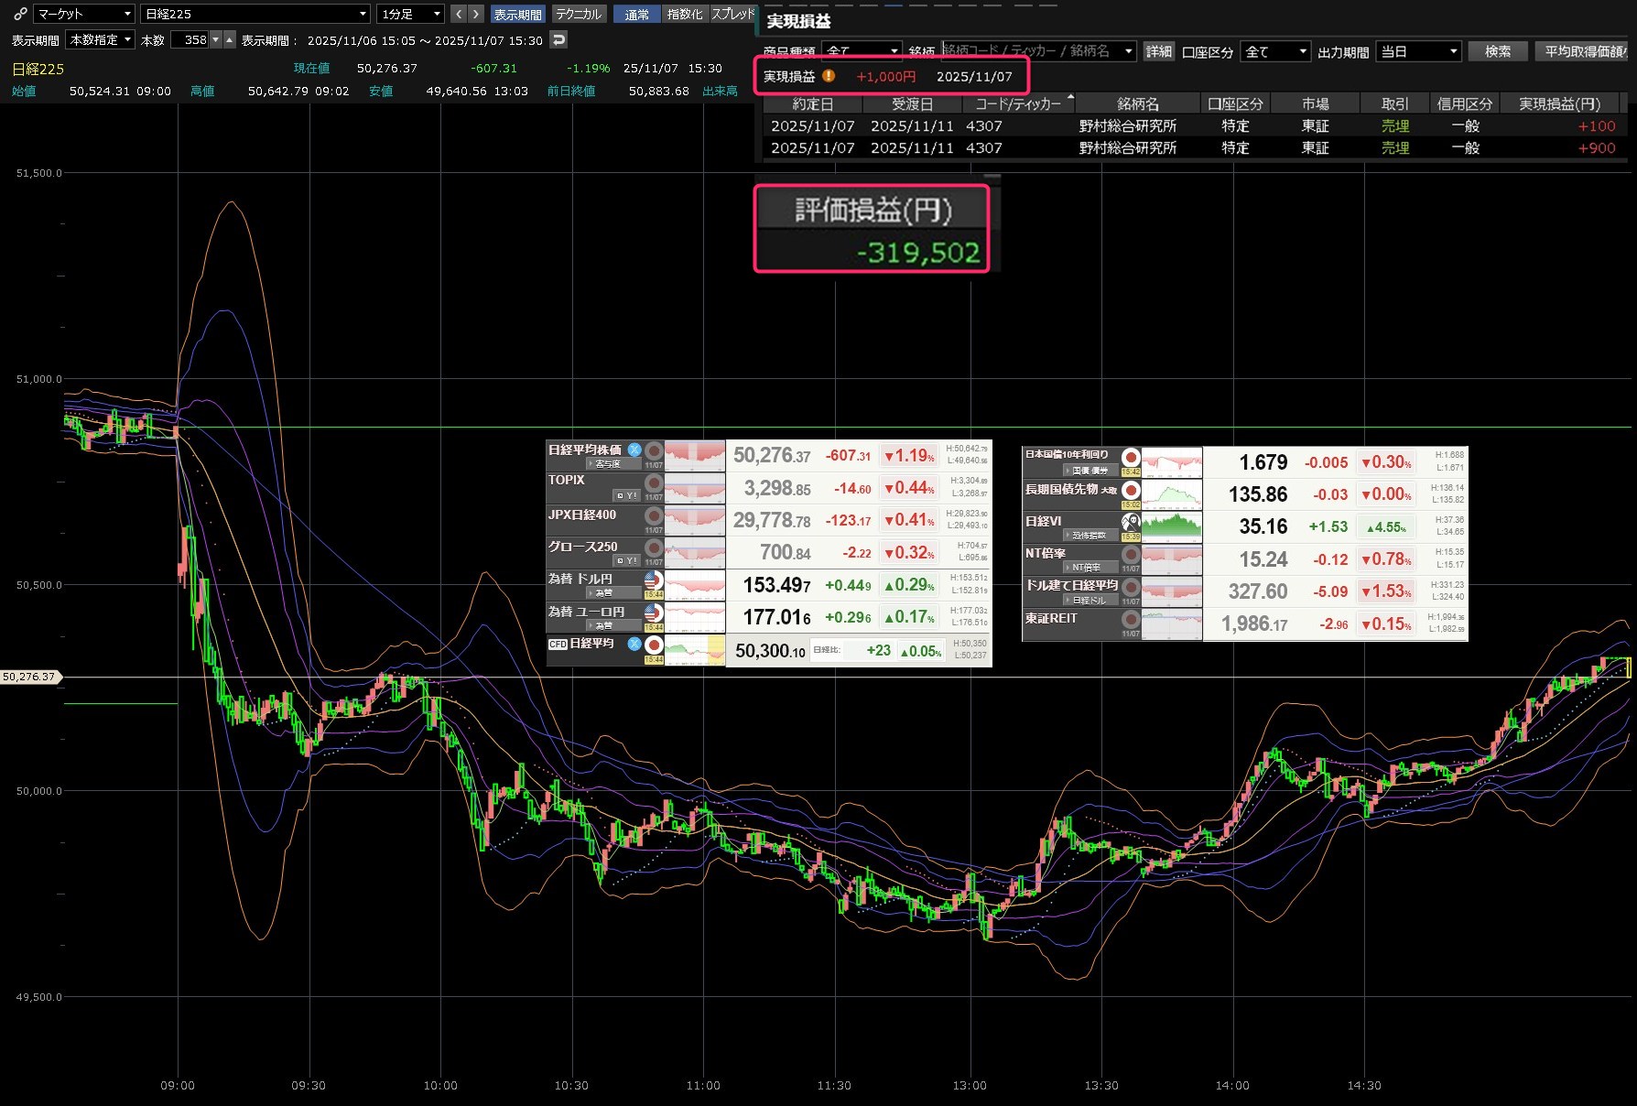Decrease bar count with the down stepper
1637x1106 pixels.
point(216,39)
